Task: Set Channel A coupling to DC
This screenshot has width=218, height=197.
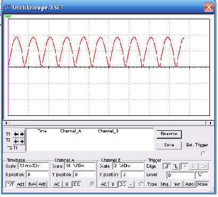Action: [77, 184]
